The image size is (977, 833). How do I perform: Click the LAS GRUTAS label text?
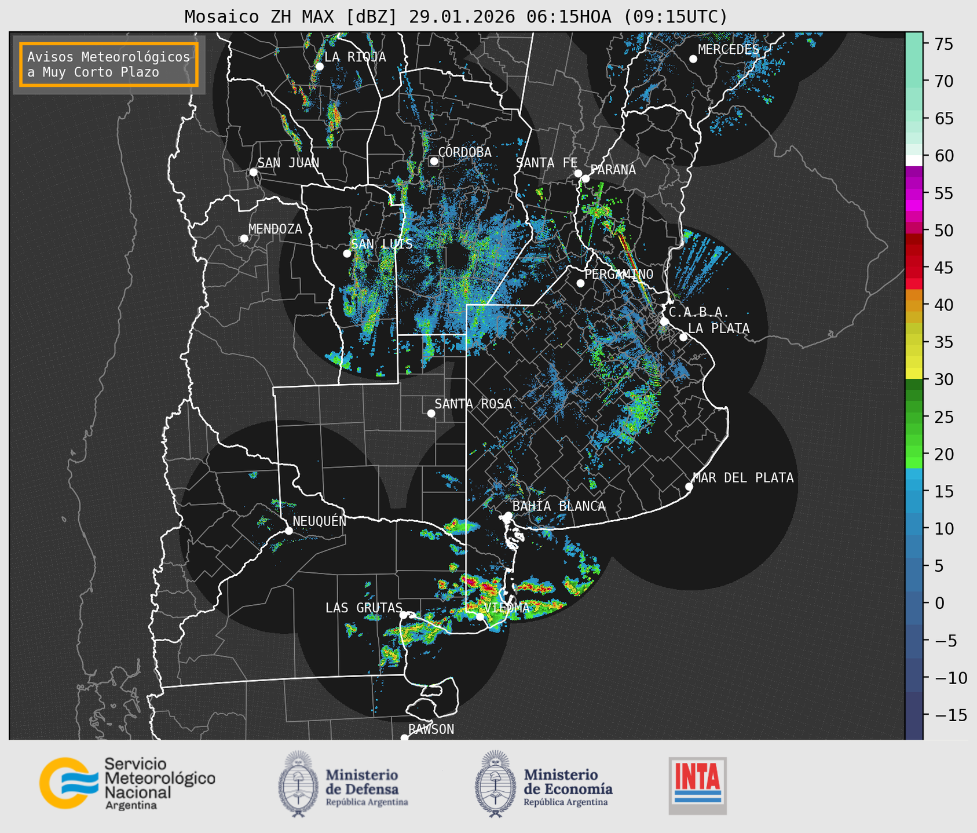click(x=364, y=608)
